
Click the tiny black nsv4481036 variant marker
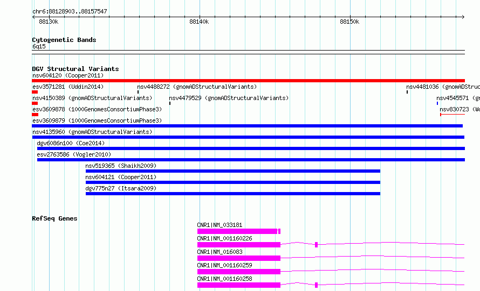coord(407,92)
